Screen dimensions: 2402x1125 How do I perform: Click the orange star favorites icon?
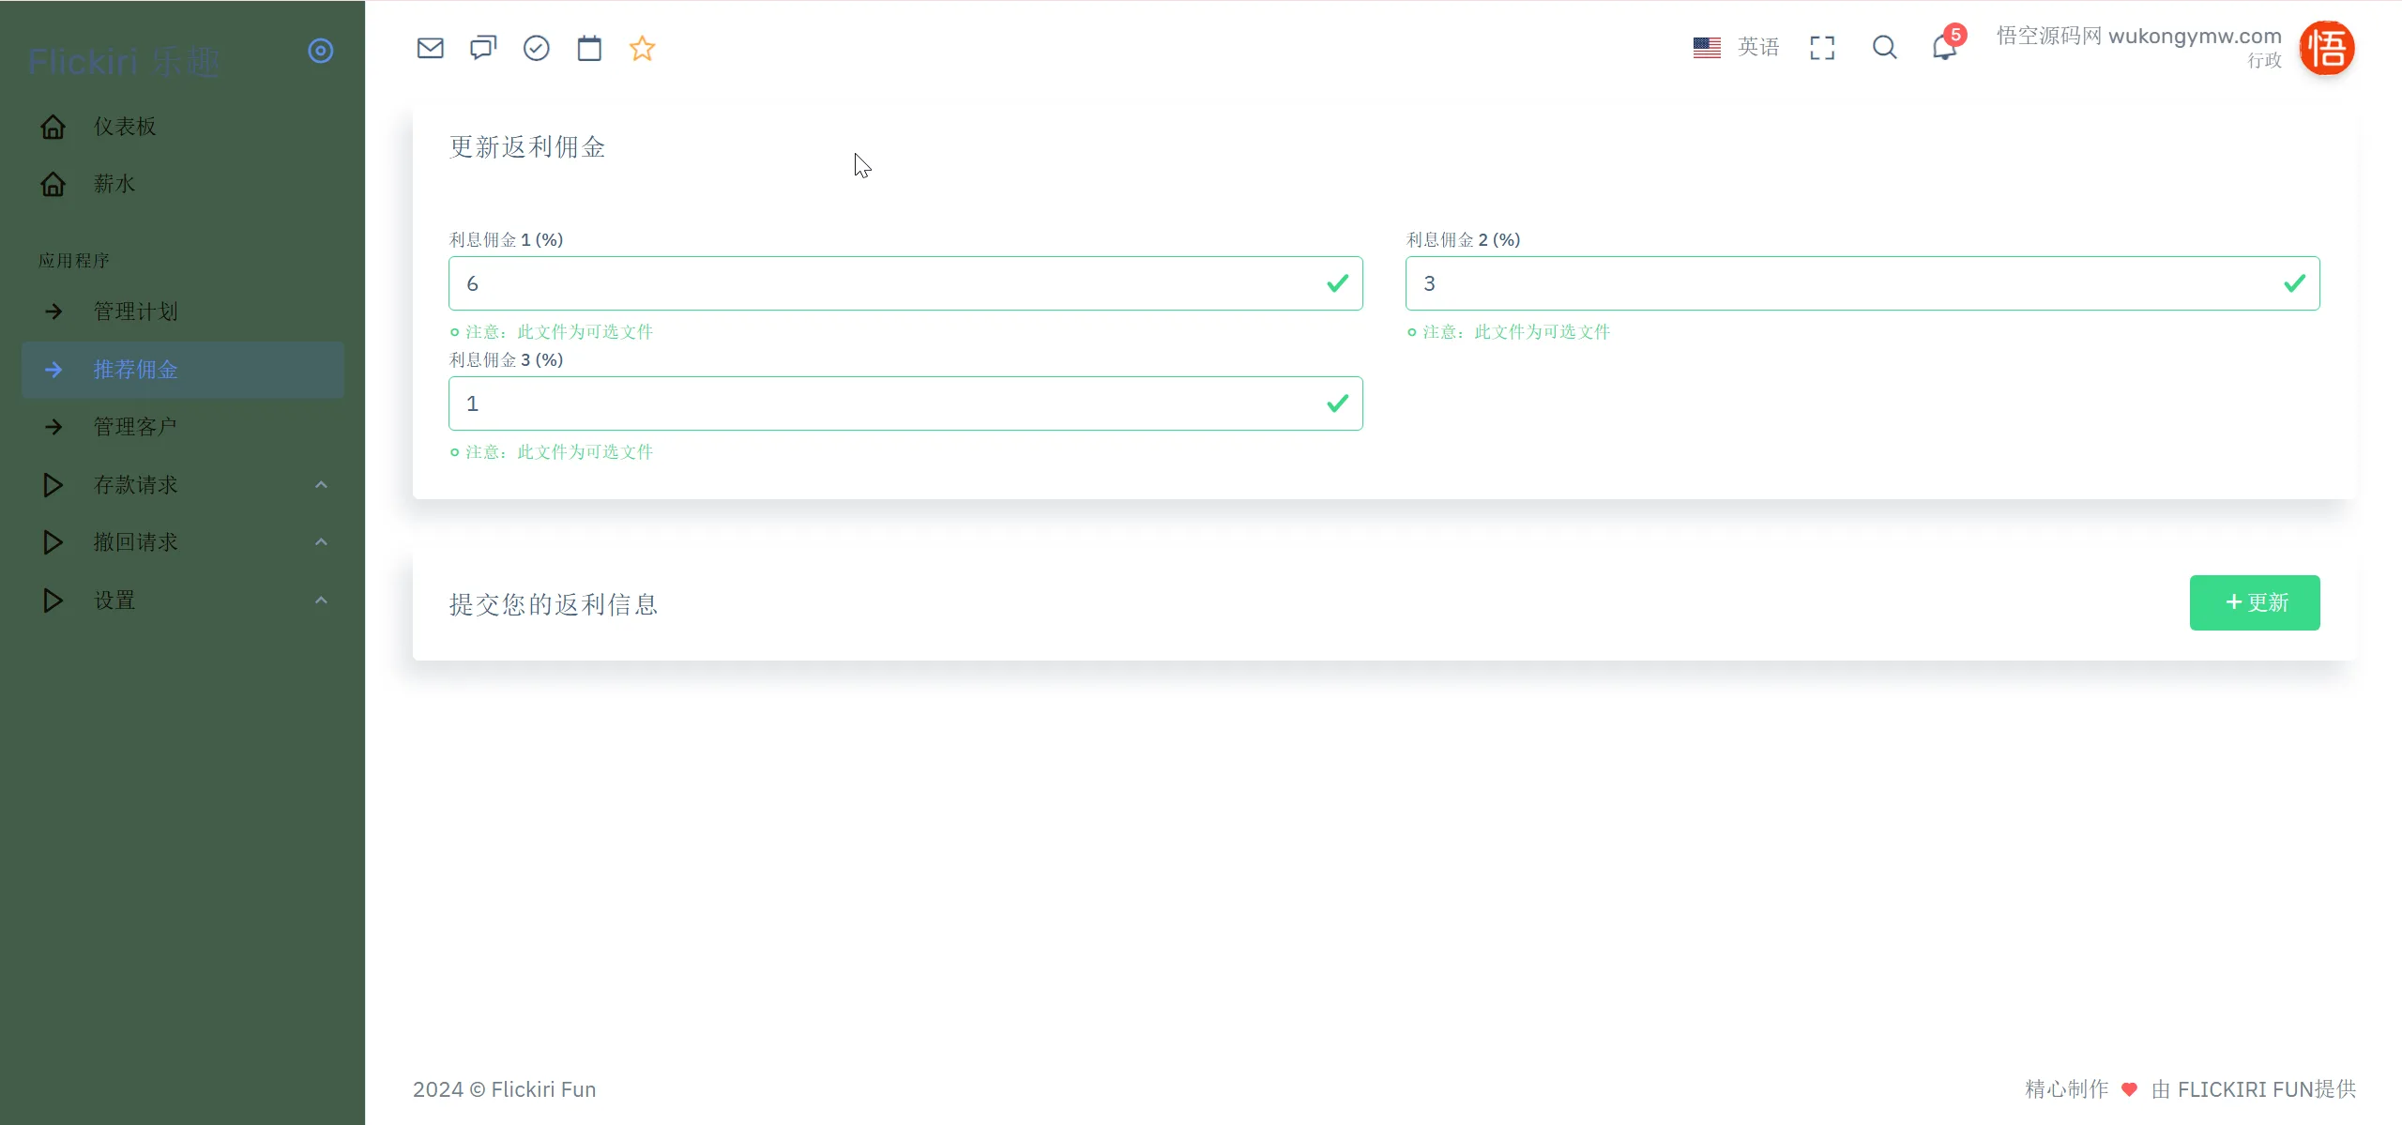coord(642,48)
